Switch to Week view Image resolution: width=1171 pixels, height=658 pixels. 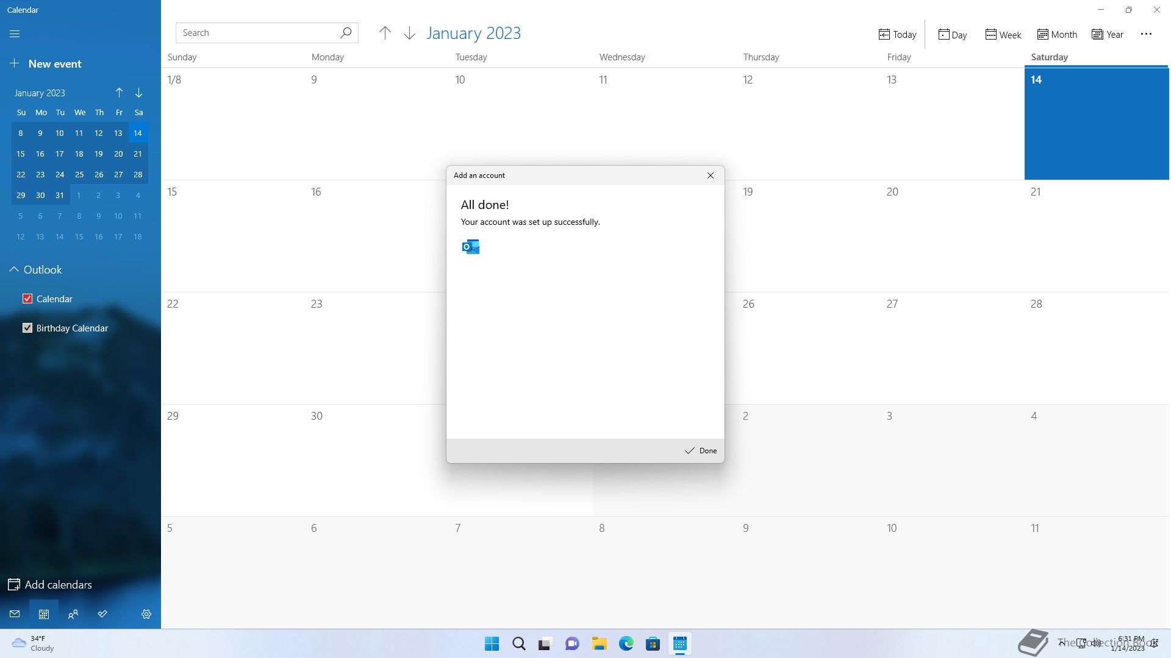click(1003, 35)
